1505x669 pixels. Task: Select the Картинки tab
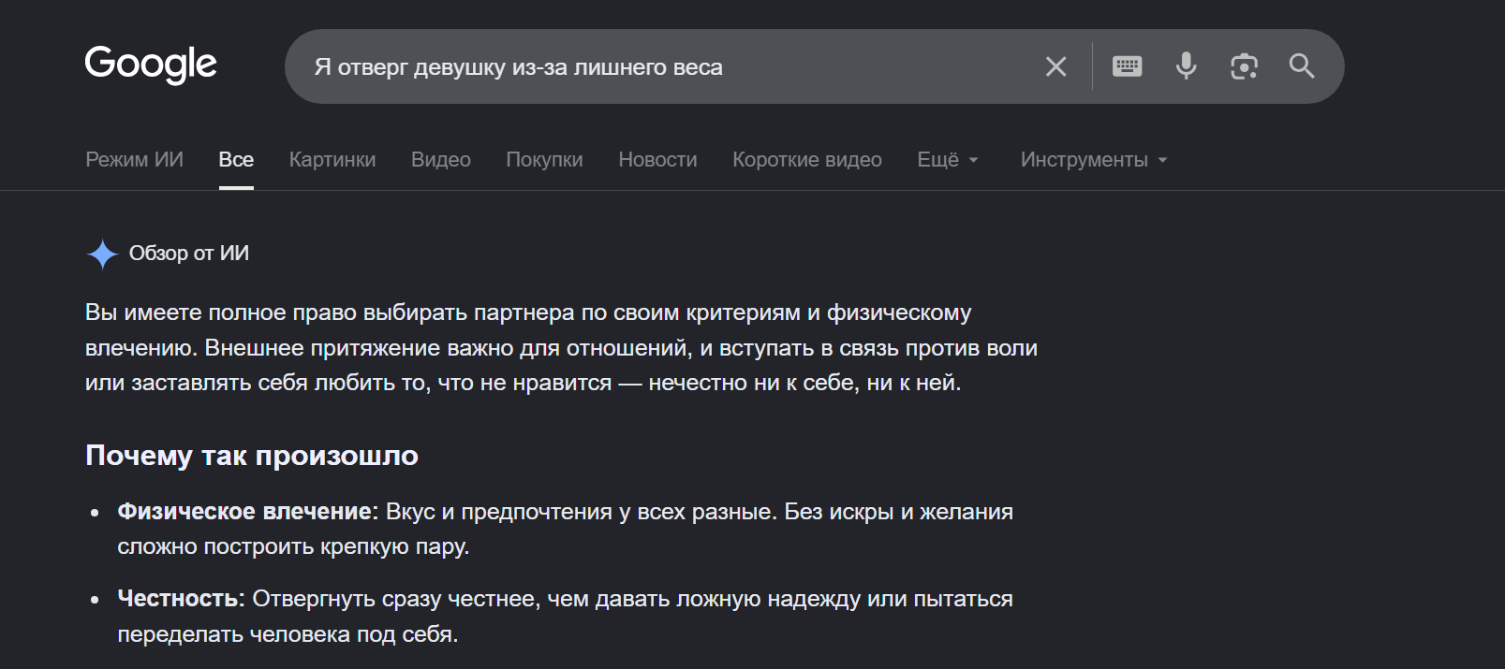coord(332,160)
